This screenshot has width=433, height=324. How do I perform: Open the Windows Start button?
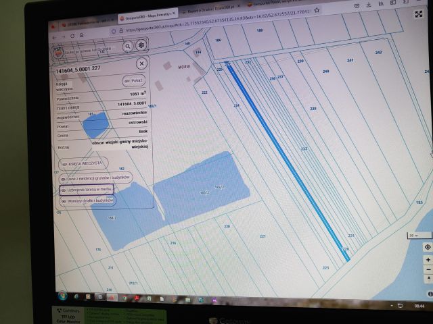(62, 296)
